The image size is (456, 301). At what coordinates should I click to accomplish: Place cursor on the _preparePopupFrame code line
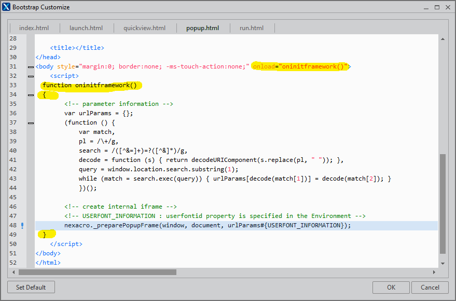208,225
